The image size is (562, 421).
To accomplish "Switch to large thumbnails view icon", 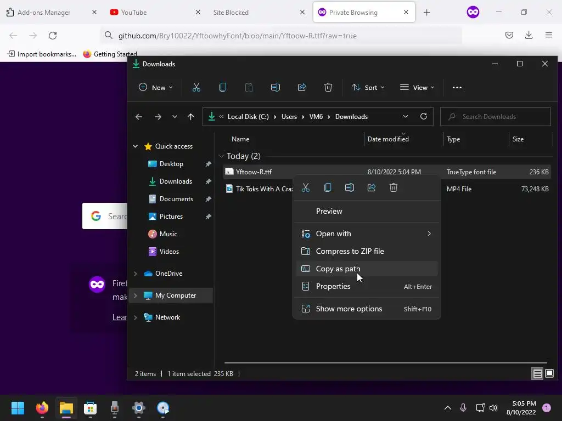I will coord(549,374).
